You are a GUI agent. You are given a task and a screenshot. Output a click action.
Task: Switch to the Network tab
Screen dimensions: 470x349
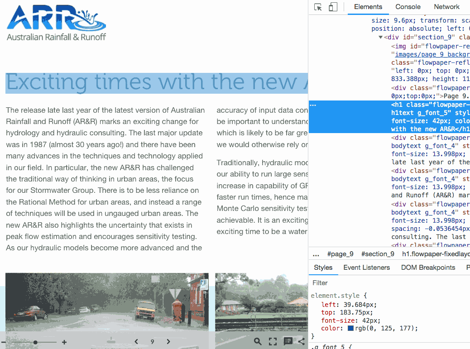click(x=446, y=7)
